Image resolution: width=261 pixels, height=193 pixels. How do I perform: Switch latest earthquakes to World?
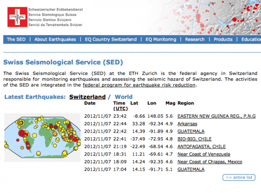point(124,97)
